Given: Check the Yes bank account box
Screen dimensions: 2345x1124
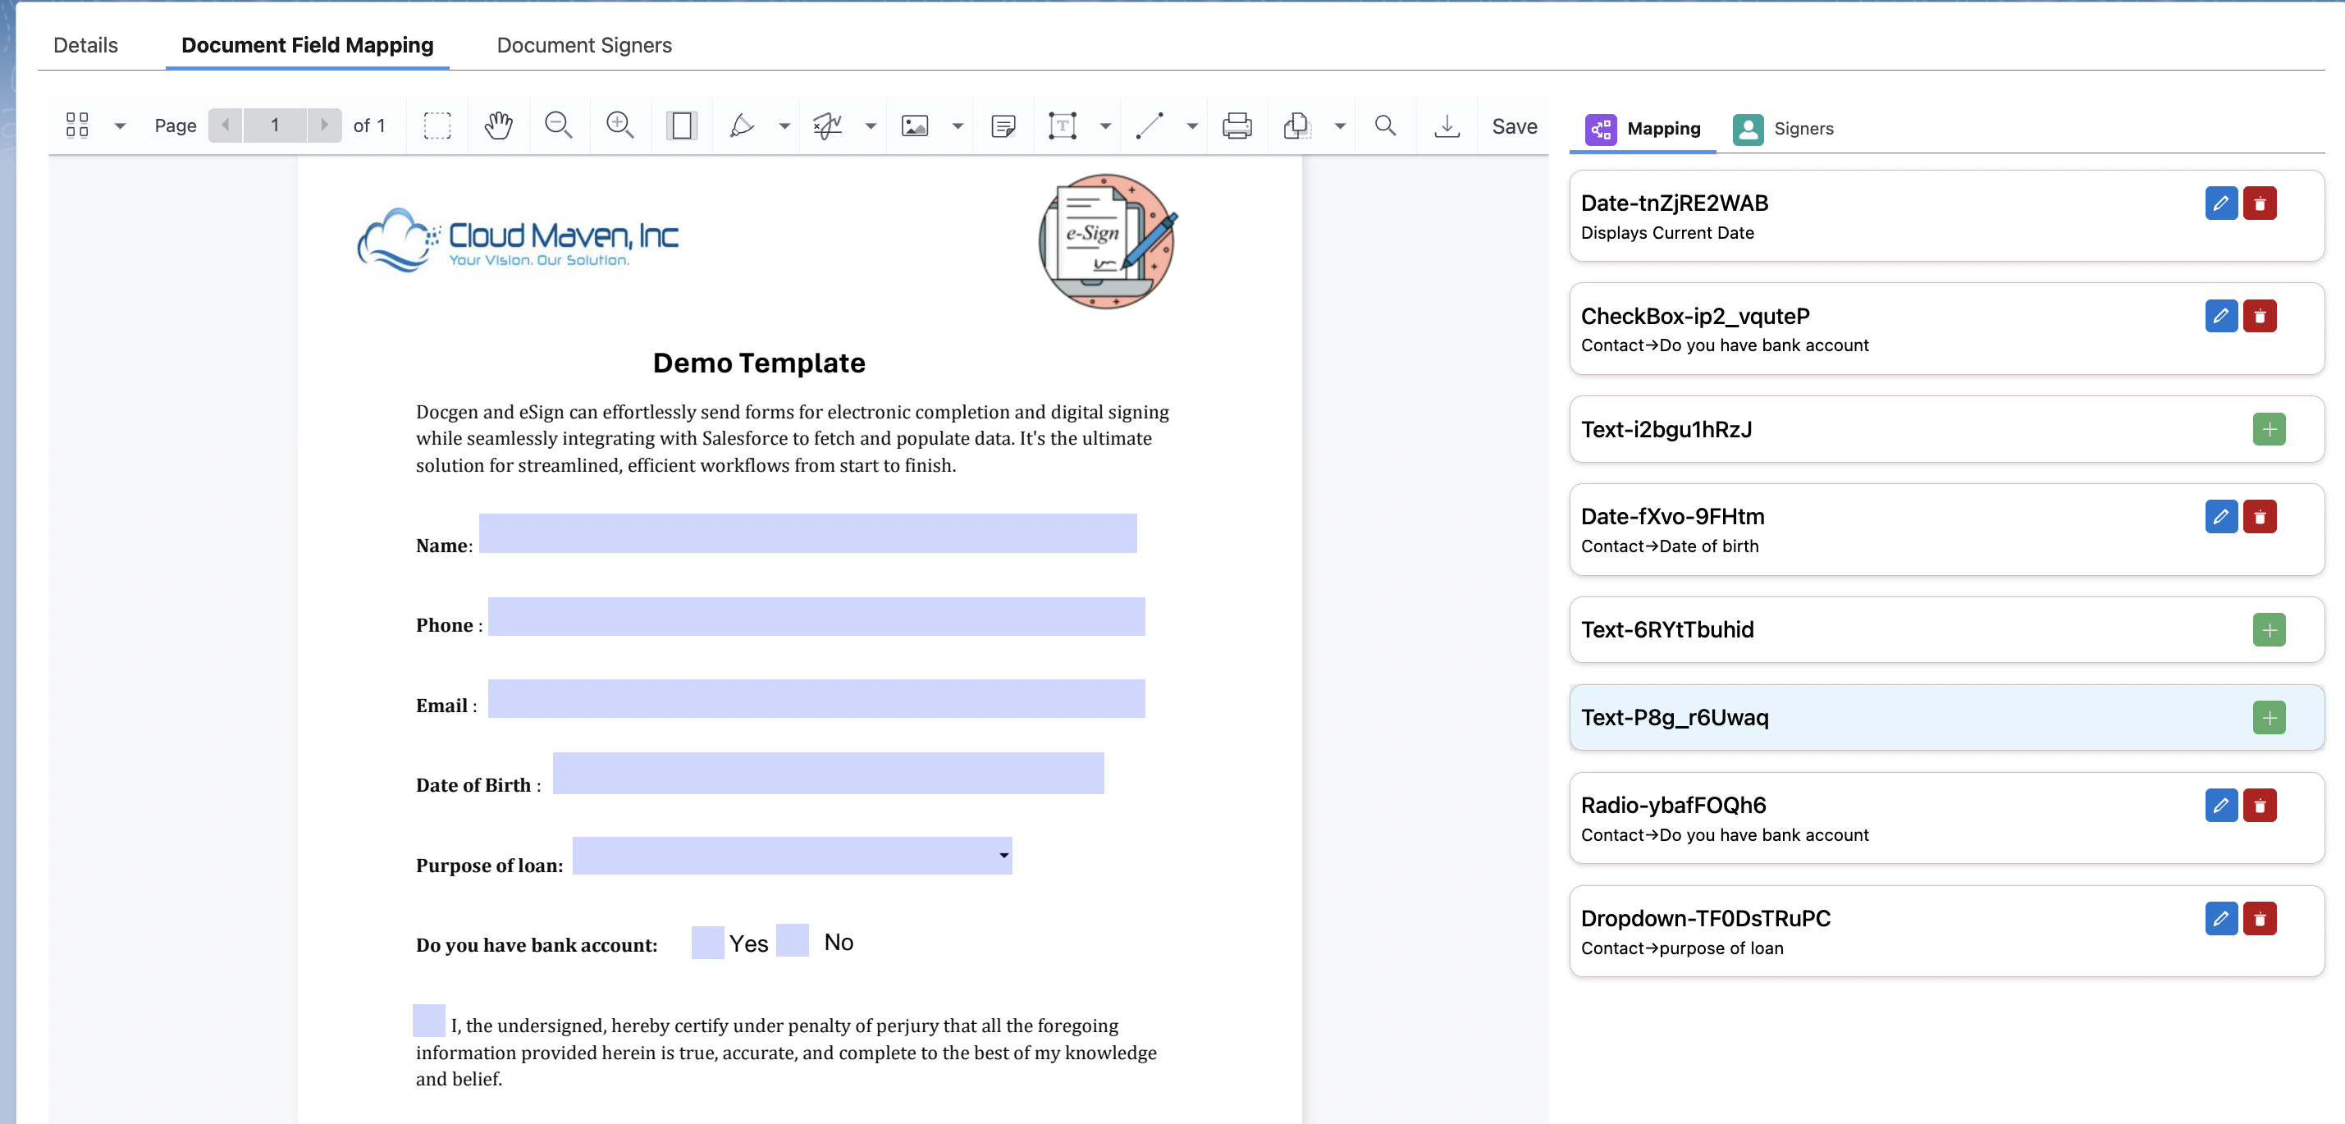Looking at the screenshot, I should (707, 942).
